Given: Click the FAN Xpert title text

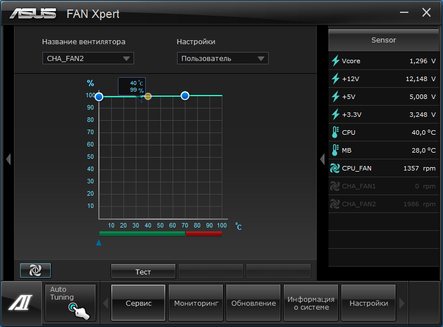Looking at the screenshot, I should tap(93, 14).
